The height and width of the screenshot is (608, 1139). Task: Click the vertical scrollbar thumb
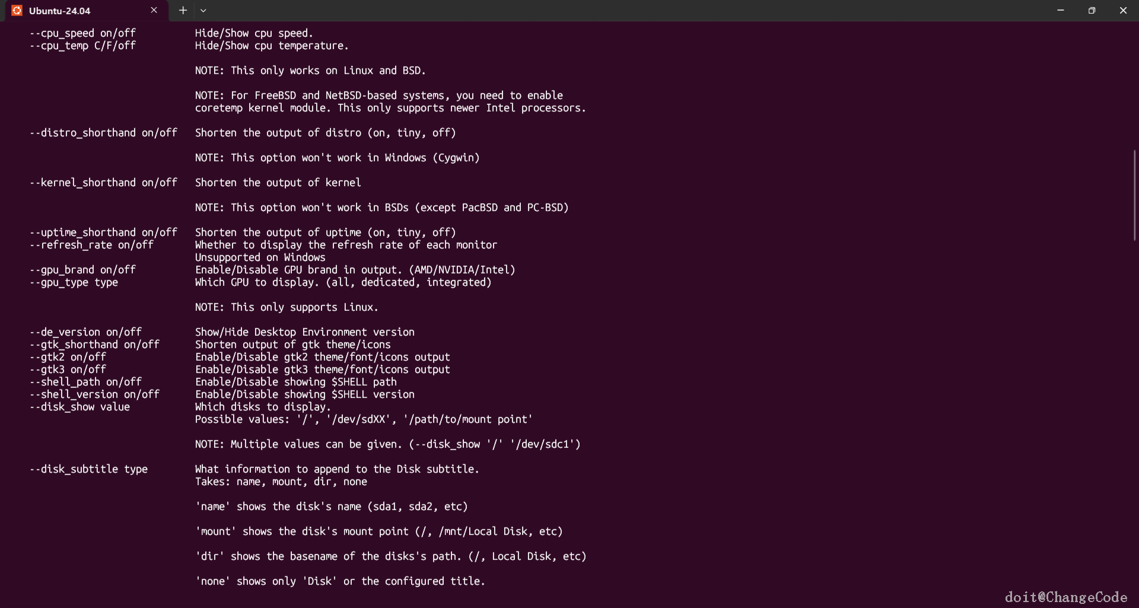pyautogui.click(x=1134, y=195)
